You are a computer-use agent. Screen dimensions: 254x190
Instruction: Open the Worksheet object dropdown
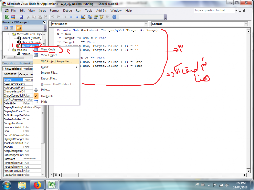(x=146, y=24)
